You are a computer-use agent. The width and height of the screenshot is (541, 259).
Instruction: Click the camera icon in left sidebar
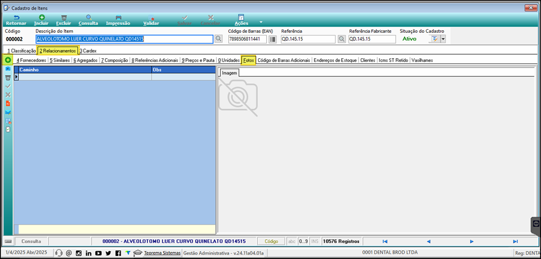[8, 69]
